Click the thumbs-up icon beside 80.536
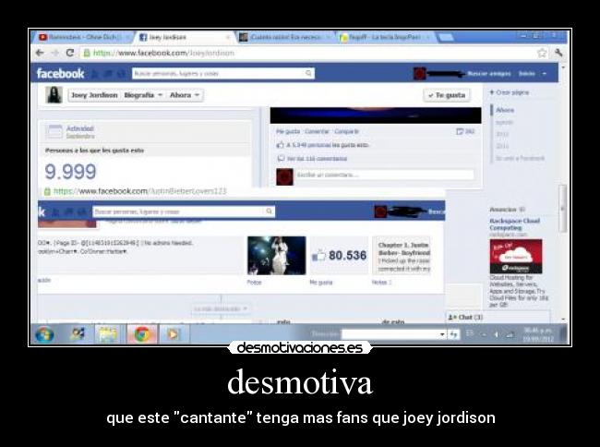Screen dimensions: 600x447 [x=318, y=256]
